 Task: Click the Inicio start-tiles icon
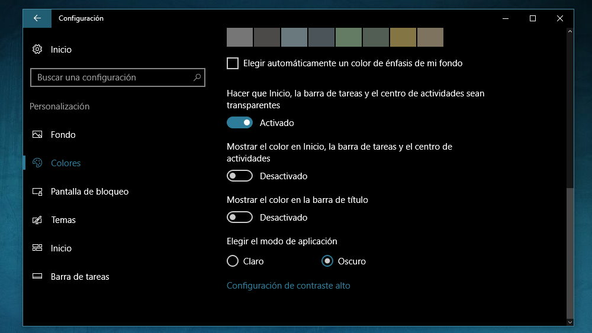coord(37,248)
